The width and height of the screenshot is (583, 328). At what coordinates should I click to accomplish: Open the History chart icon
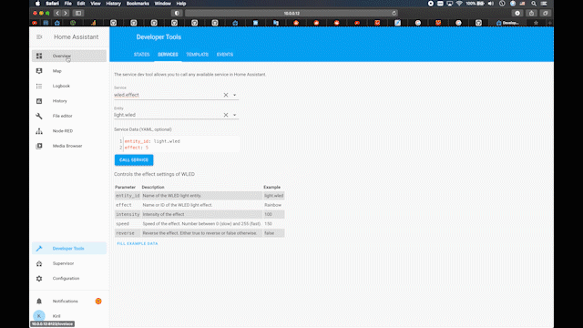39,101
